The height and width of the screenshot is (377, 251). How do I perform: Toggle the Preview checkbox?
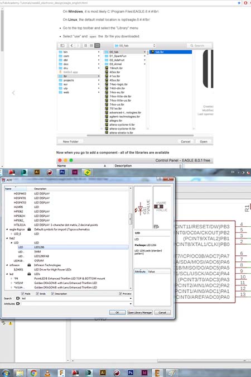tap(120, 294)
